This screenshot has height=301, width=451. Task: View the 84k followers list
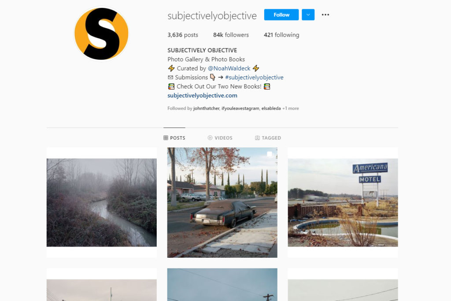point(231,35)
